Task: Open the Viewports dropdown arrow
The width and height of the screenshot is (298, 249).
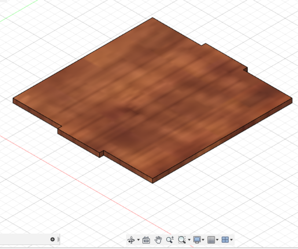Action: point(231,240)
